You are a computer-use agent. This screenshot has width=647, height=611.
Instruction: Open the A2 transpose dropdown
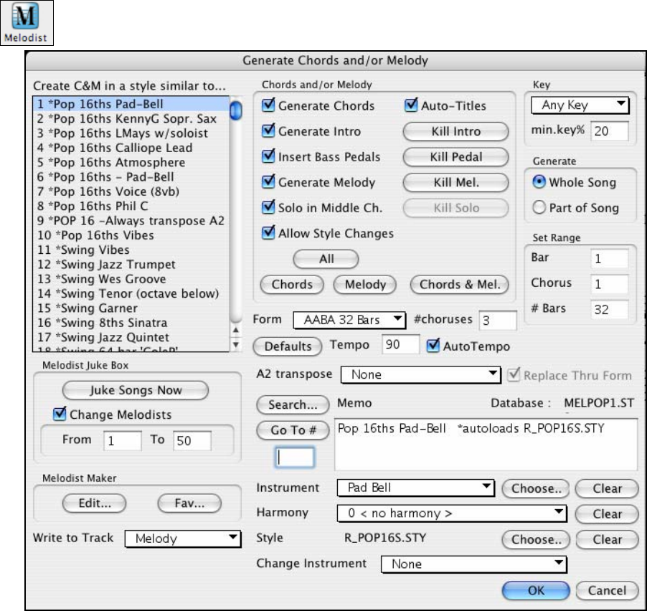420,374
